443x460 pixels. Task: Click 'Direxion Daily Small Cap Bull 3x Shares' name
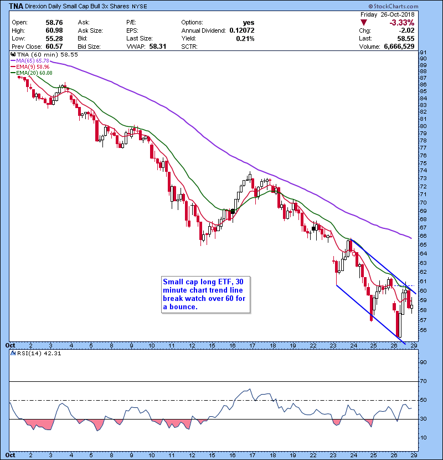pyautogui.click(x=77, y=6)
